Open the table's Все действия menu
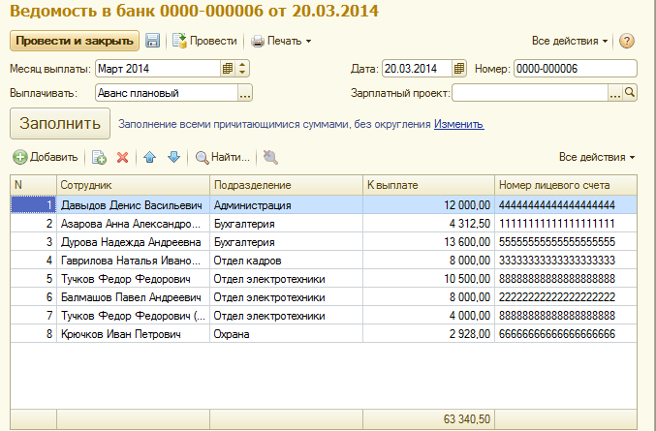The height and width of the screenshot is (431, 656). tap(597, 157)
